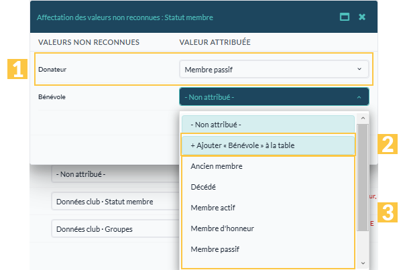405x270 pixels.
Task: Close the Affectation des valeurs dialog
Action: (x=362, y=17)
